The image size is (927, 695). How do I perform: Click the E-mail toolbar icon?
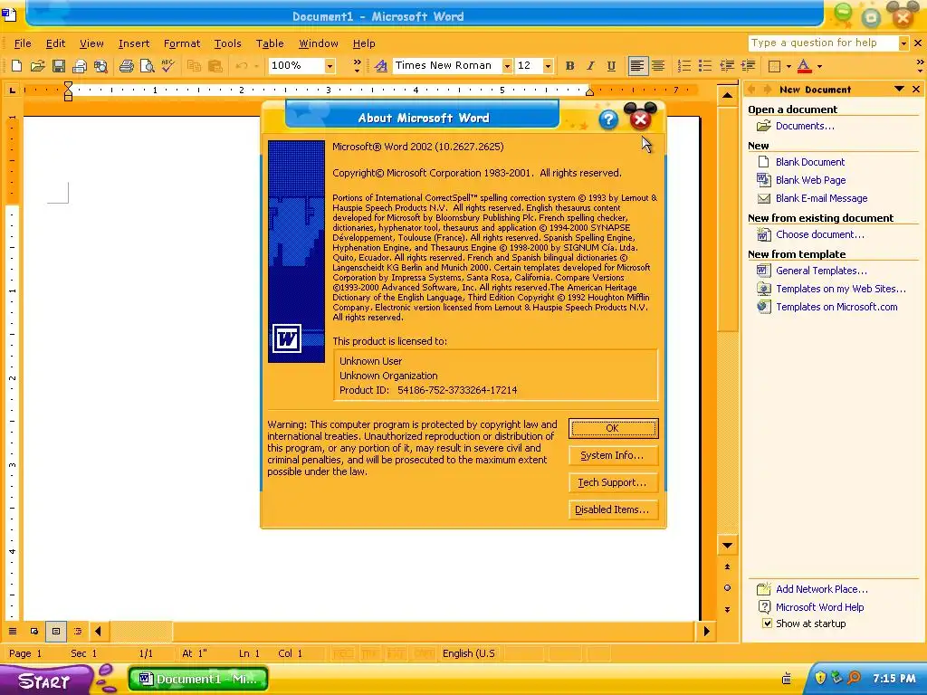coord(80,65)
